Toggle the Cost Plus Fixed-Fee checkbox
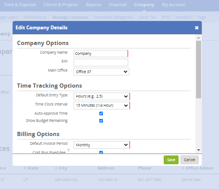The width and height of the screenshot is (219, 189). (101, 152)
